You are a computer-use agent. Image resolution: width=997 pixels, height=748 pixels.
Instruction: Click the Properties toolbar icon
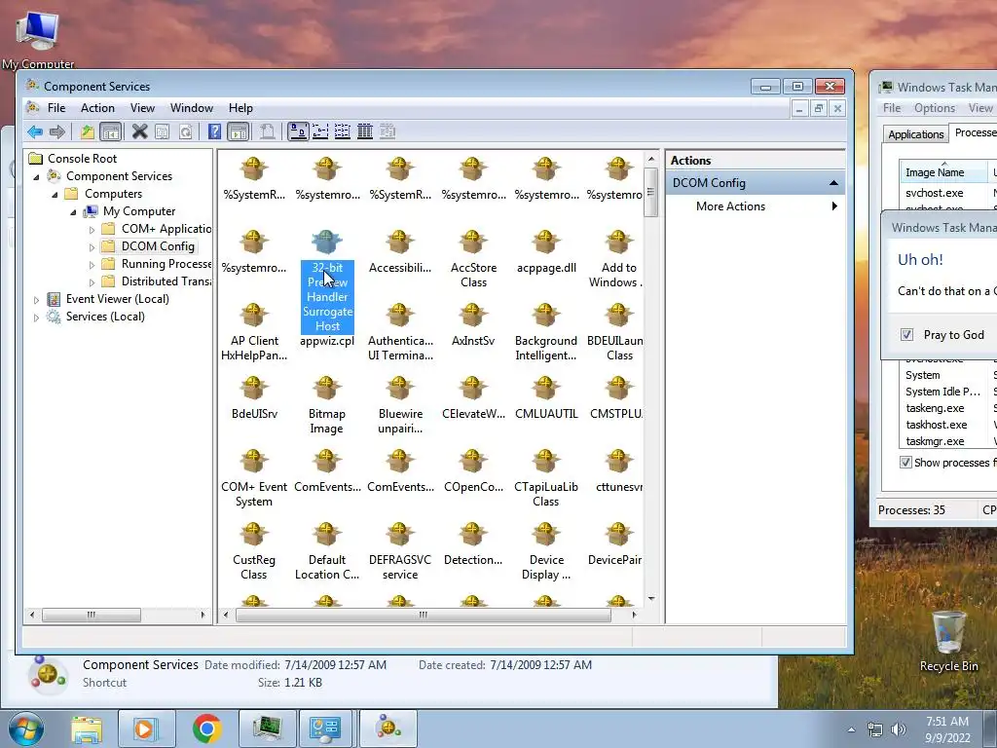coord(163,131)
